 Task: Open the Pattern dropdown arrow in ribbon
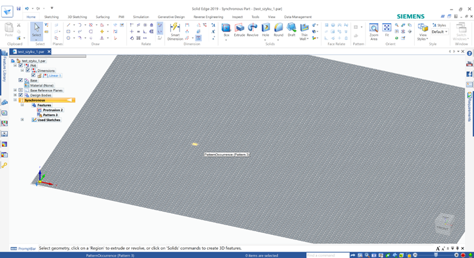[x=361, y=27]
